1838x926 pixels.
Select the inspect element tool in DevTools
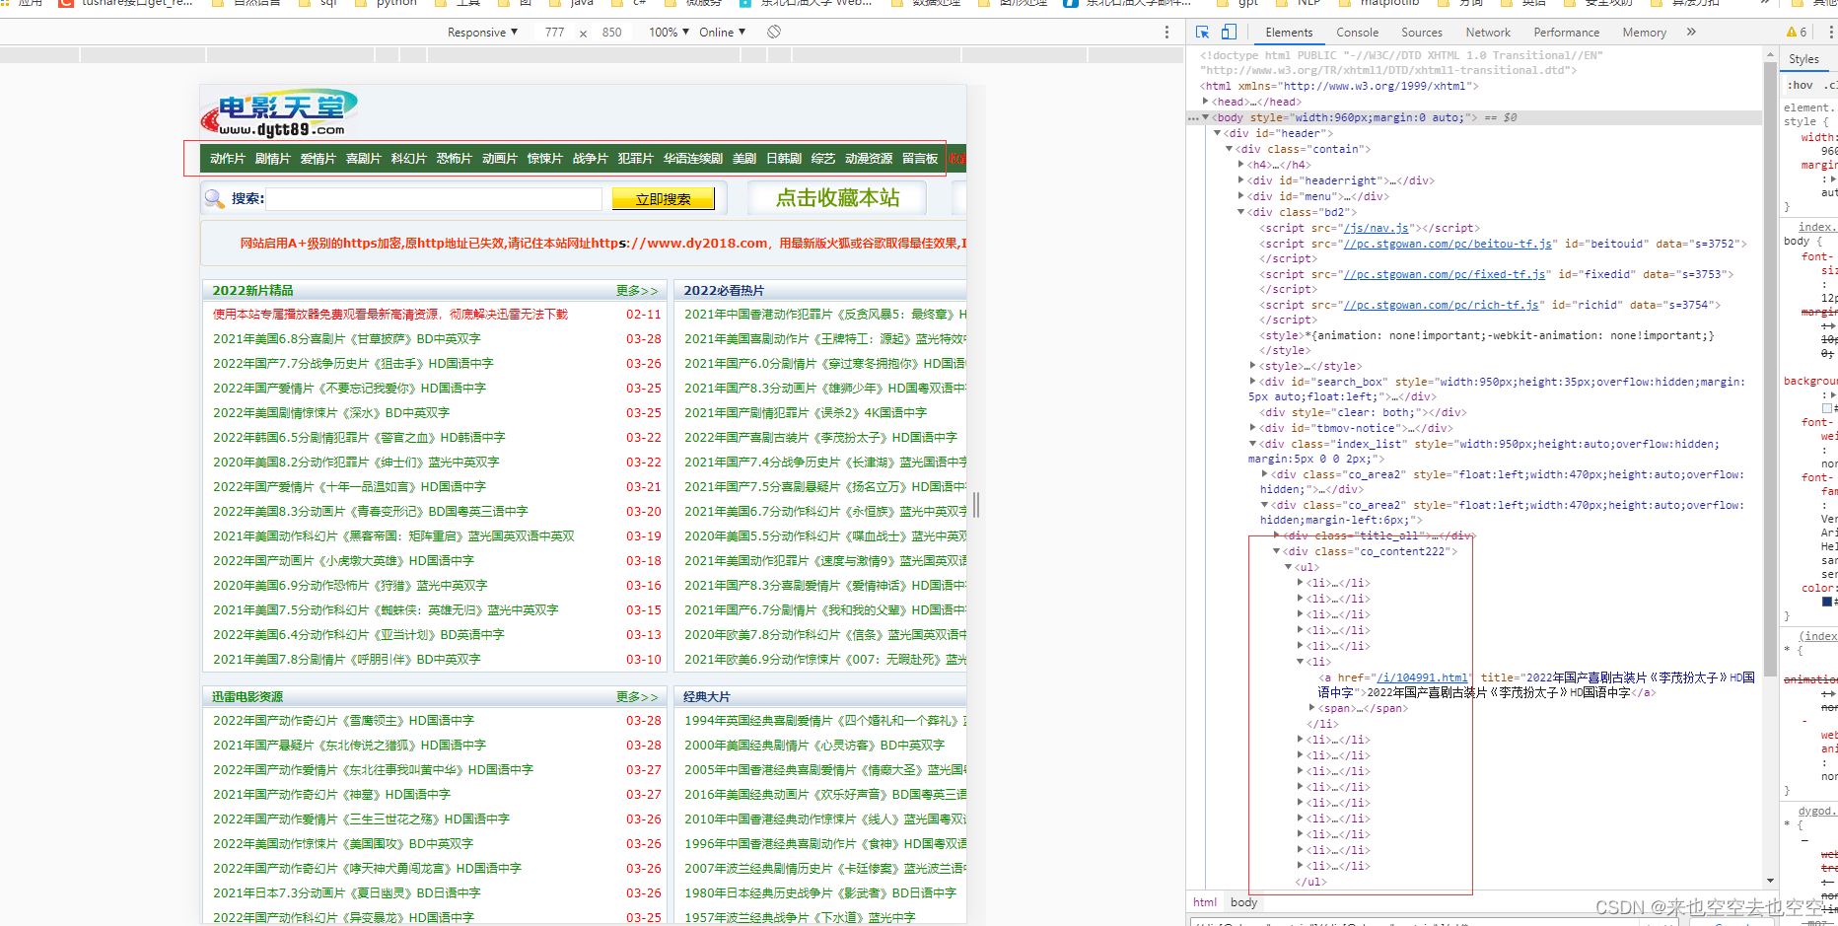tap(1201, 32)
